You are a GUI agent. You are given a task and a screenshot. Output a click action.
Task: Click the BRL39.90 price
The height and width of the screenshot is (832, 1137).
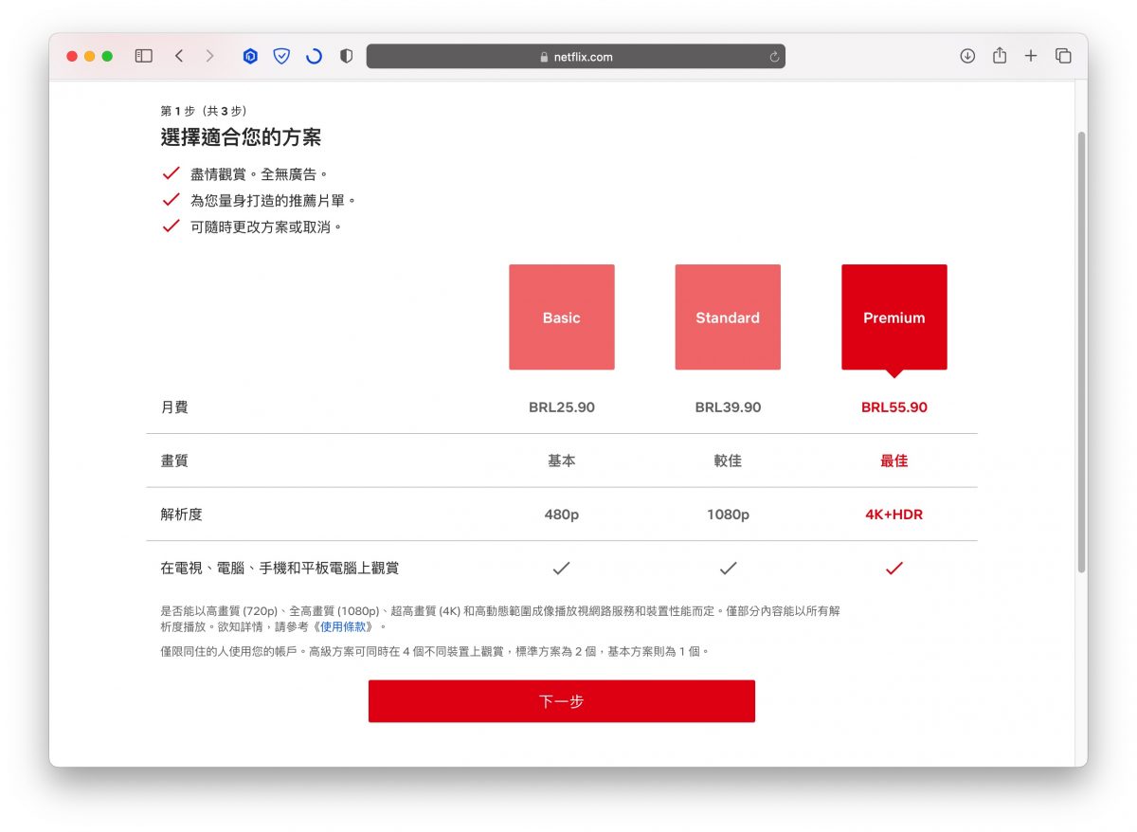pos(728,407)
